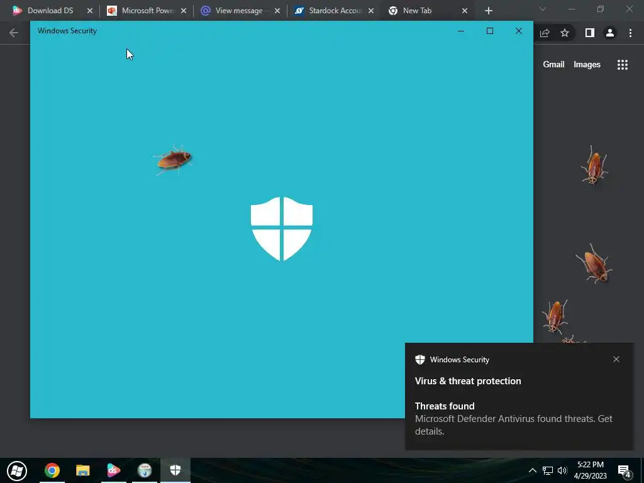Viewport: 644px width, 483px height.
Task: Open the Google apps grid
Action: (623, 65)
